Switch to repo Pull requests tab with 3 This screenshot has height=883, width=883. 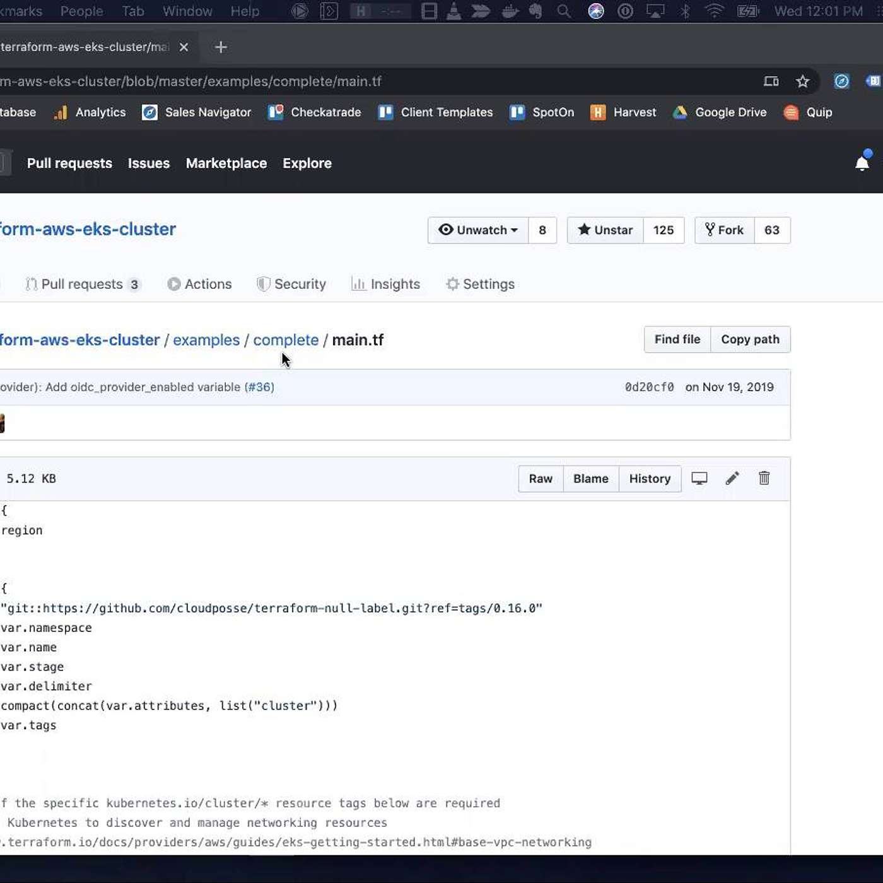83,284
